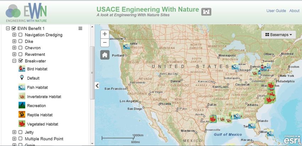The height and width of the screenshot is (146, 302).
Task: Click the Vegetated Habitat legend icon
Action: [22, 124]
